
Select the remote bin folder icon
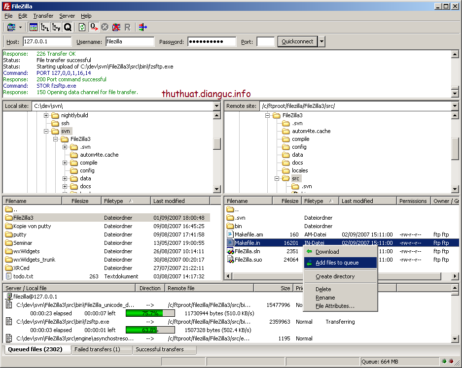point(230,226)
